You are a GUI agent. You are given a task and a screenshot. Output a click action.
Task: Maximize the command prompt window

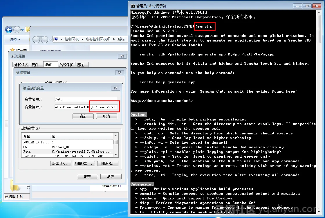[x=307, y=6]
